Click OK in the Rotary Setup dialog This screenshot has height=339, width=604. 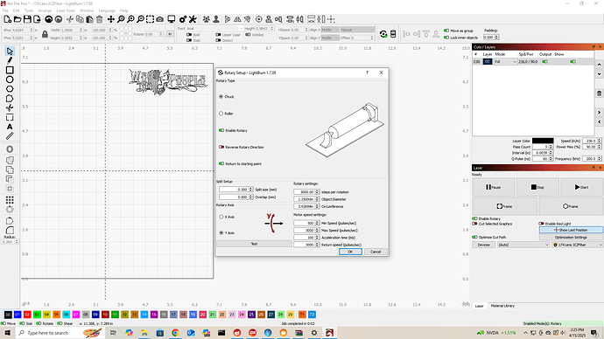pos(350,252)
